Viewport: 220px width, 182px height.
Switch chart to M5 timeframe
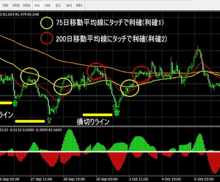pos(5,6)
